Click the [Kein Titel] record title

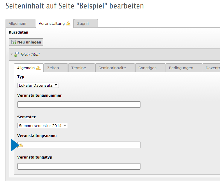[30, 54]
